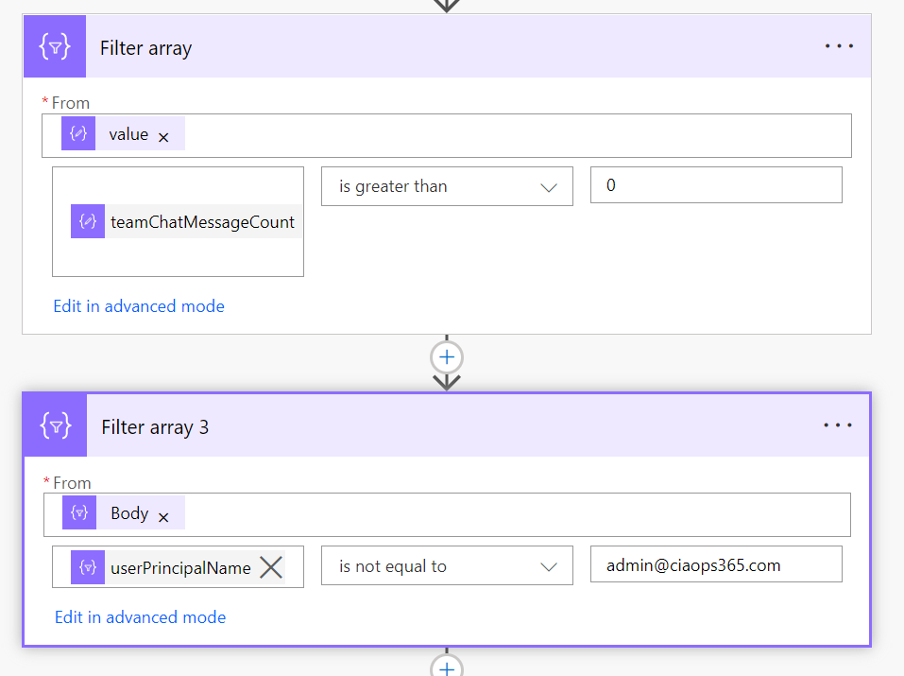904x676 pixels.
Task: Click the plus button between the two actions
Action: pyautogui.click(x=447, y=357)
